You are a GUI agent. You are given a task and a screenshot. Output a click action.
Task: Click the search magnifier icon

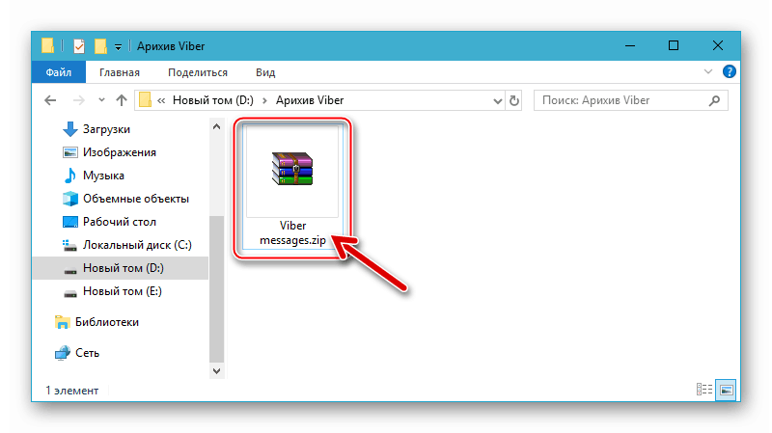[714, 100]
